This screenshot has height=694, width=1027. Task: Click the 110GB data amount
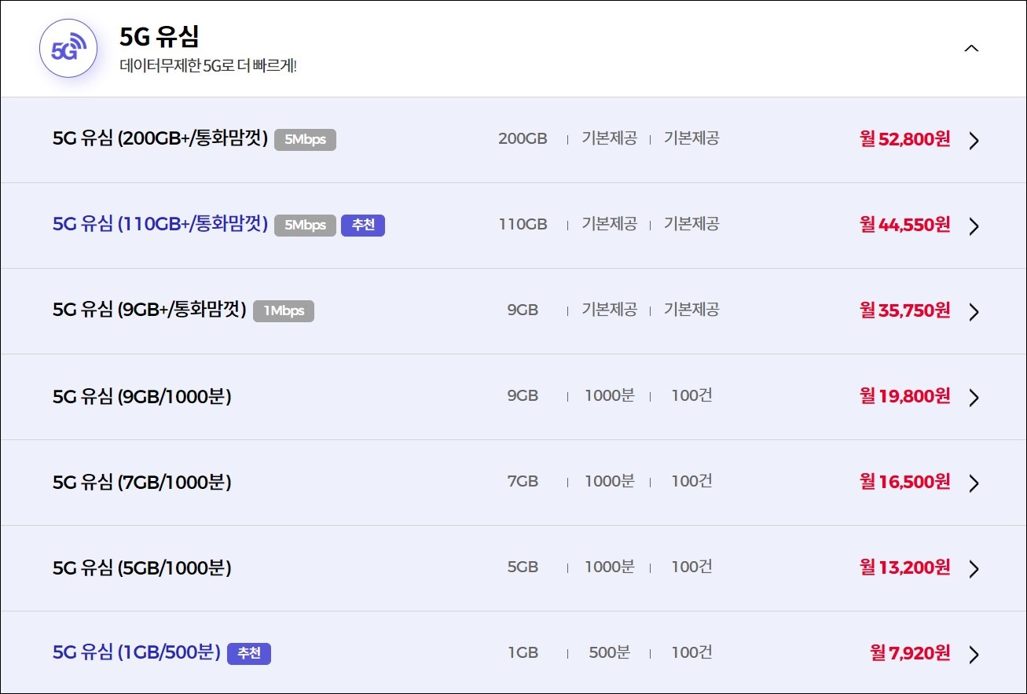pos(523,225)
